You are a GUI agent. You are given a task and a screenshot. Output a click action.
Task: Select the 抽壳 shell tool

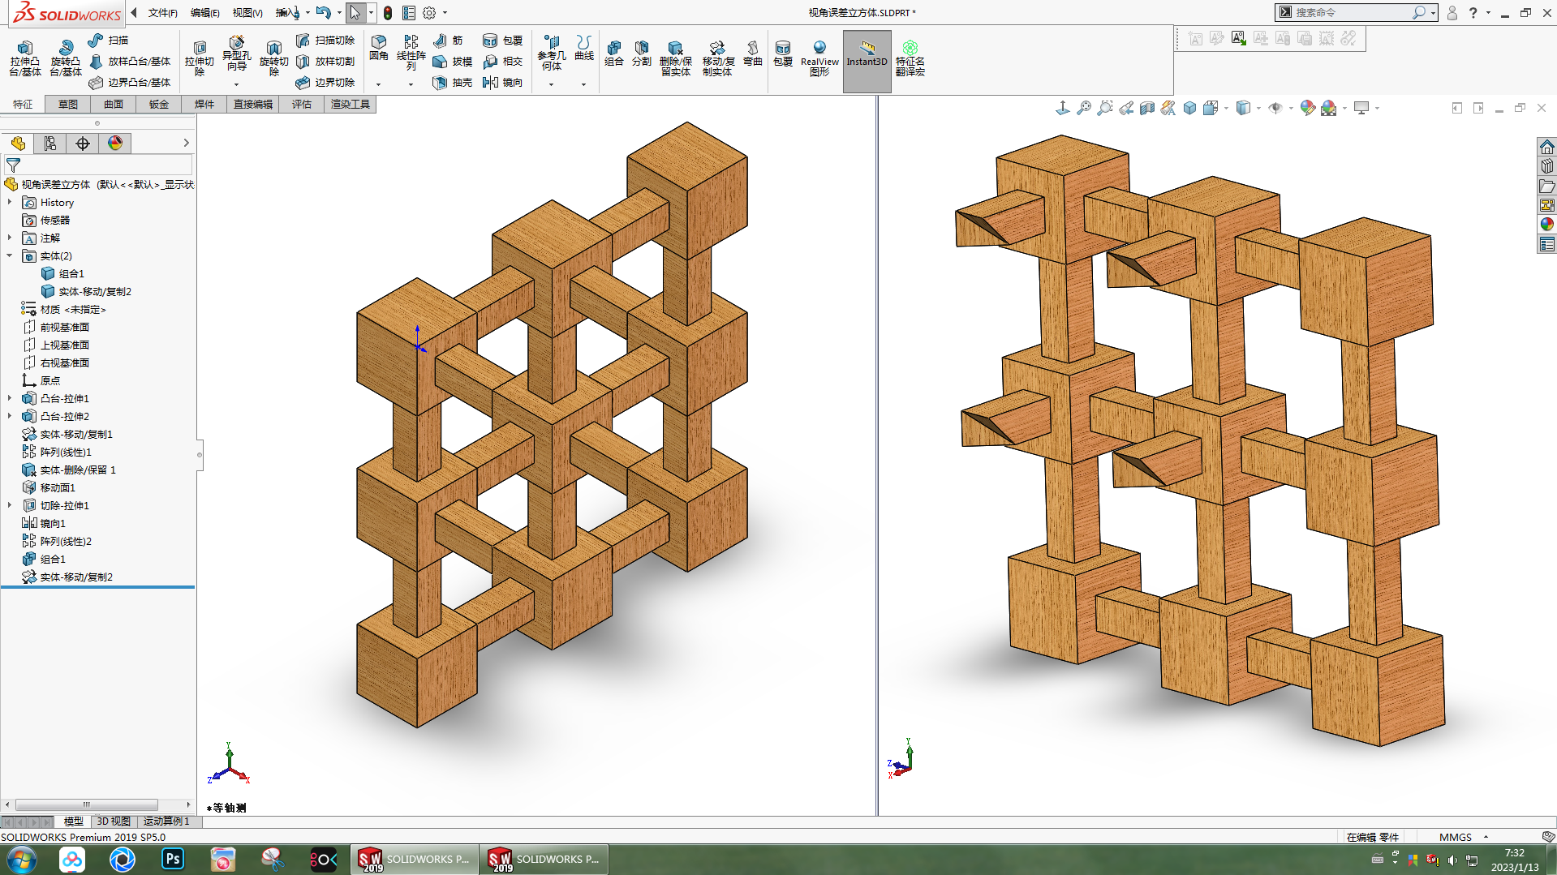pos(453,82)
